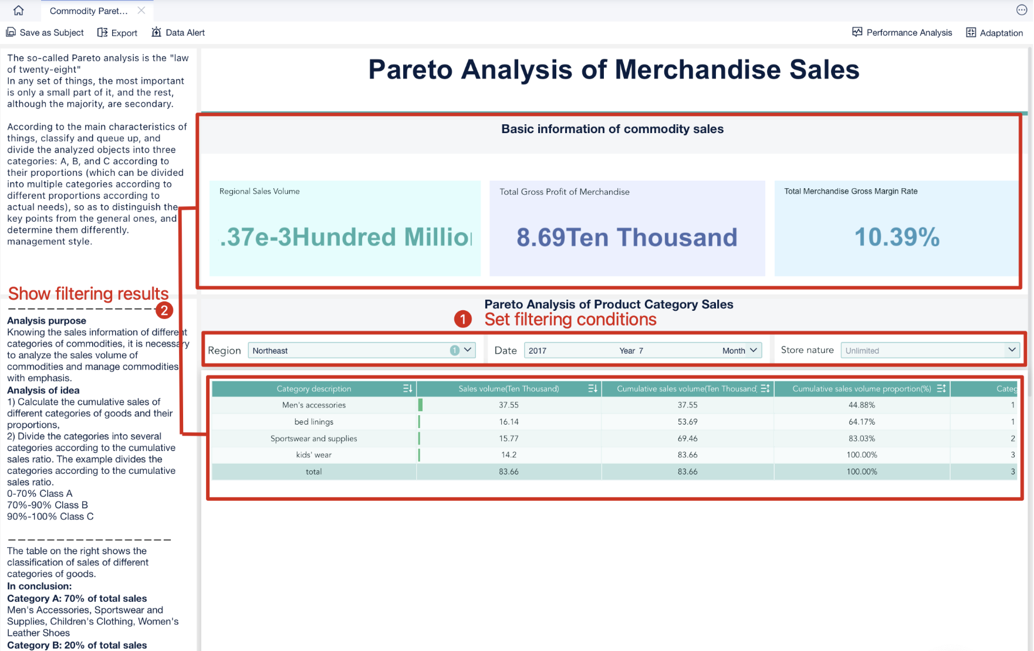
Task: Open the more options ellipsis icon
Action: pyautogui.click(x=1022, y=10)
